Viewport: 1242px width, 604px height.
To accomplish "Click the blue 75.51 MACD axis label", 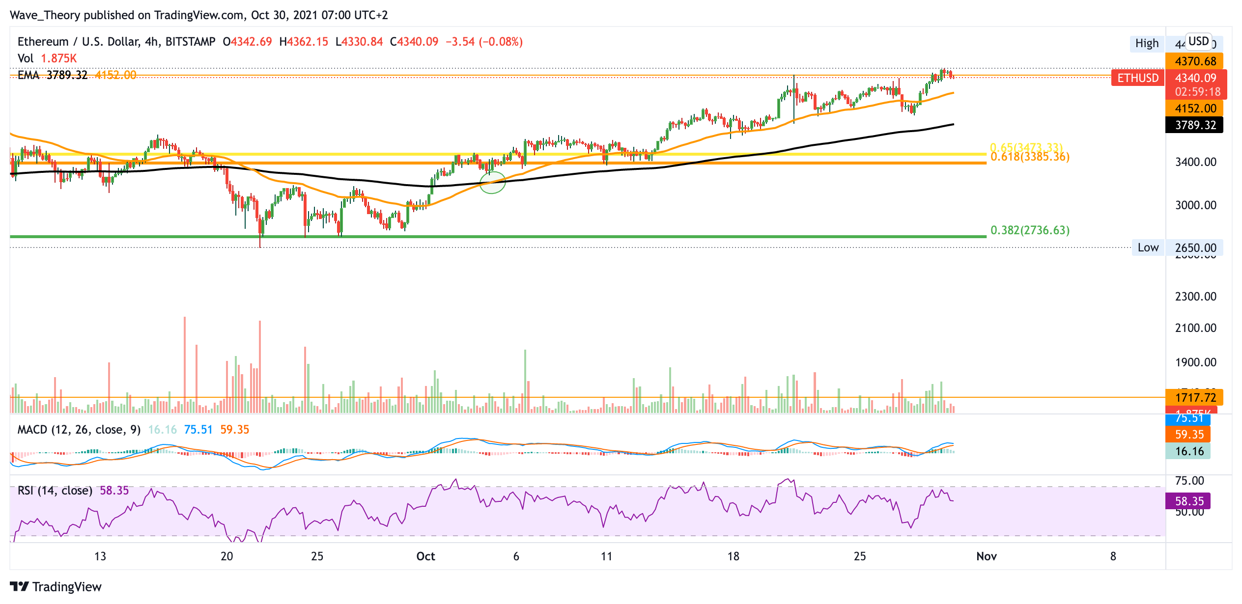I will [1188, 419].
